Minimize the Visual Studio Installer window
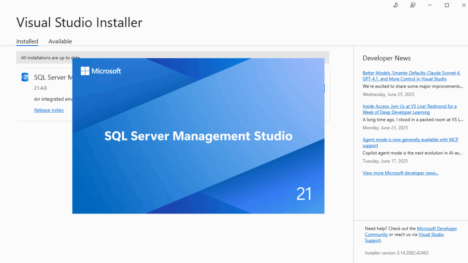The height and width of the screenshot is (263, 468). pyautogui.click(x=429, y=5)
